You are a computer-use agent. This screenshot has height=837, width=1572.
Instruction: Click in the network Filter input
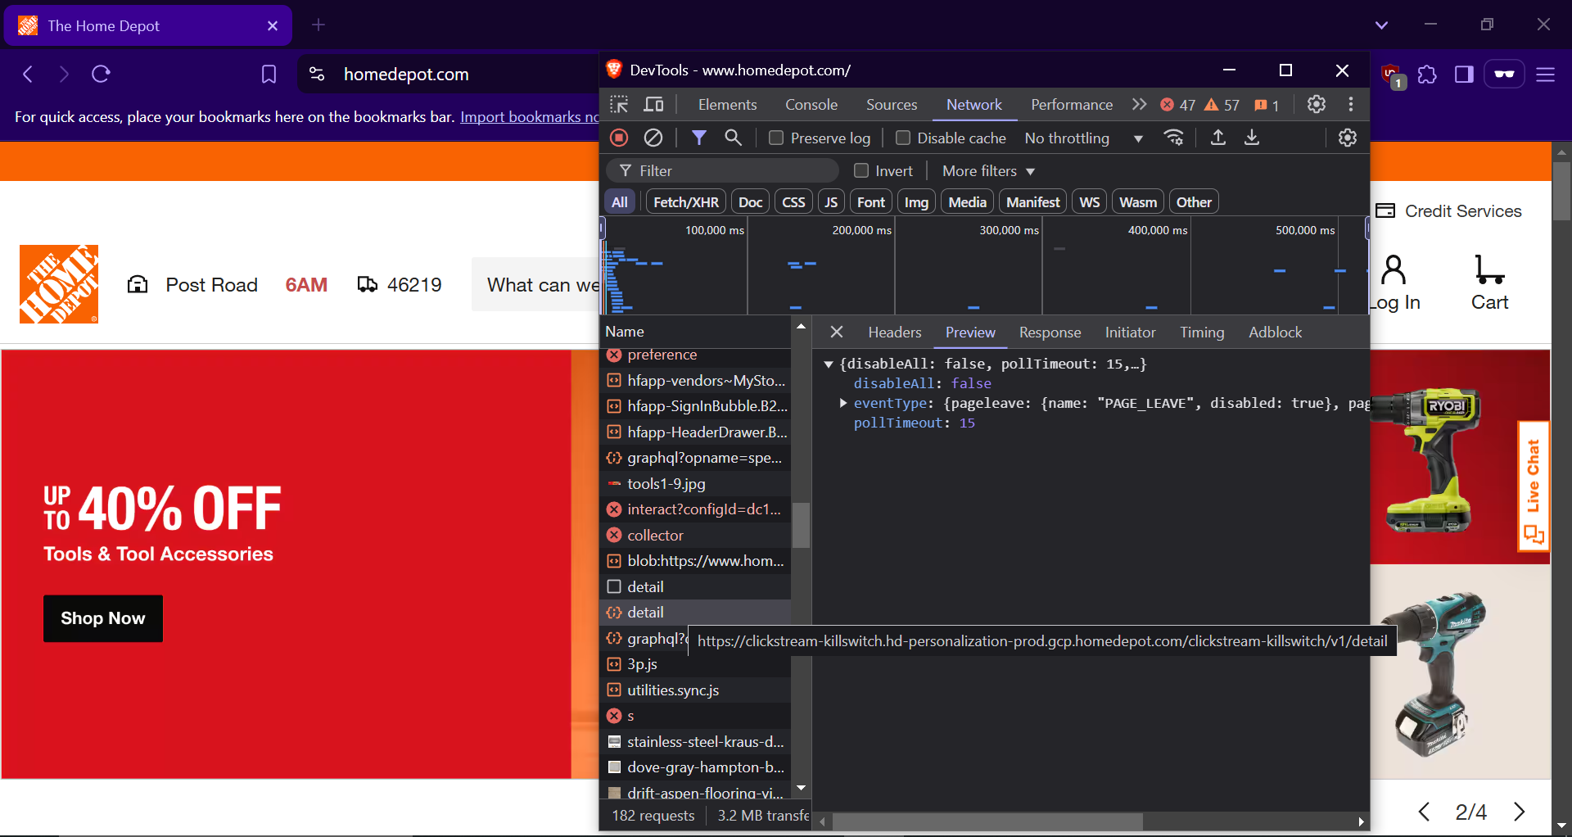(x=723, y=170)
